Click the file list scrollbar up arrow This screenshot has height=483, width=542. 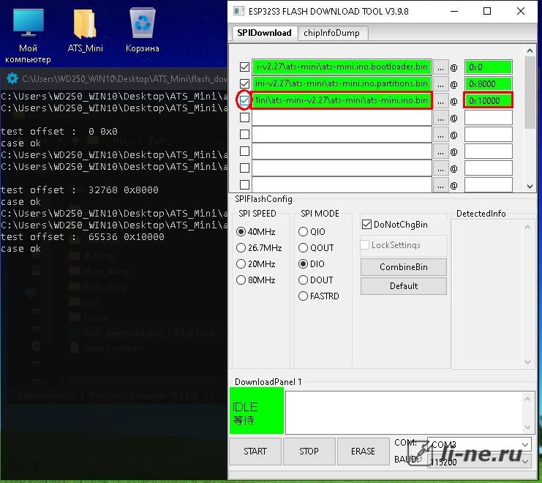click(530, 50)
